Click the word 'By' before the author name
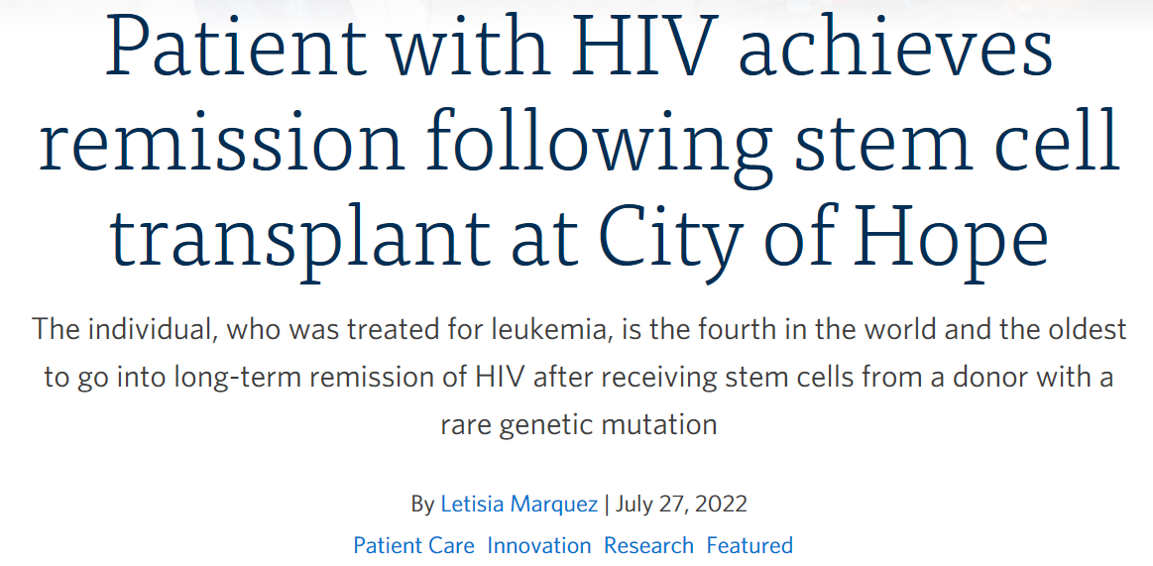Viewport: 1153px width, 566px height. (422, 505)
